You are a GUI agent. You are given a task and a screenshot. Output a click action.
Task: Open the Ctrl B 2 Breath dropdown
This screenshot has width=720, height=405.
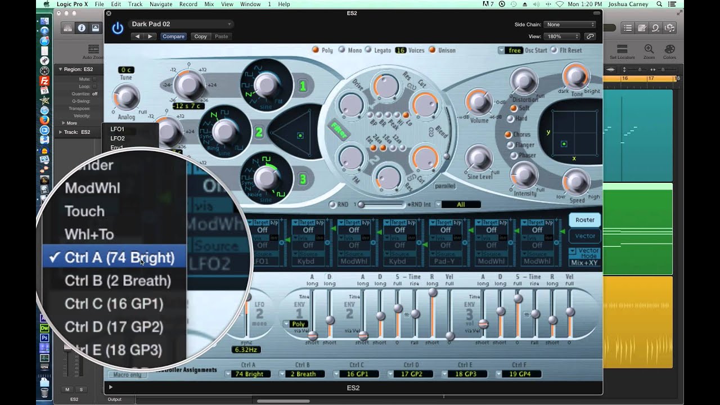click(302, 373)
